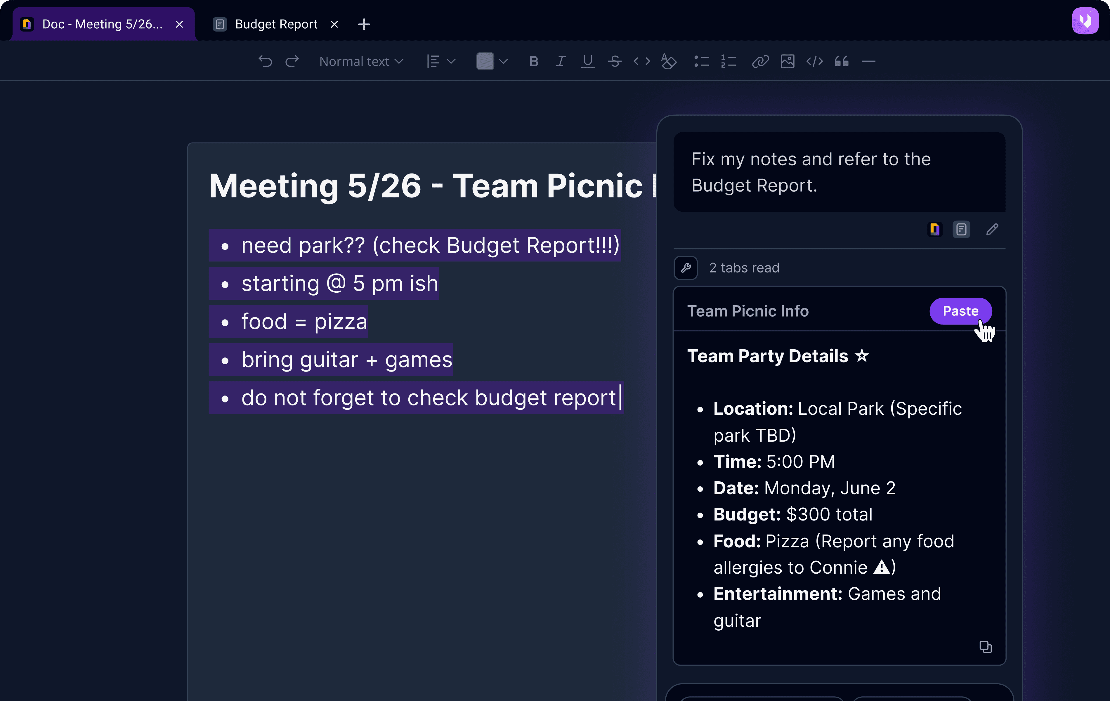The width and height of the screenshot is (1110, 701).
Task: Toggle inline code formatting
Action: point(642,61)
